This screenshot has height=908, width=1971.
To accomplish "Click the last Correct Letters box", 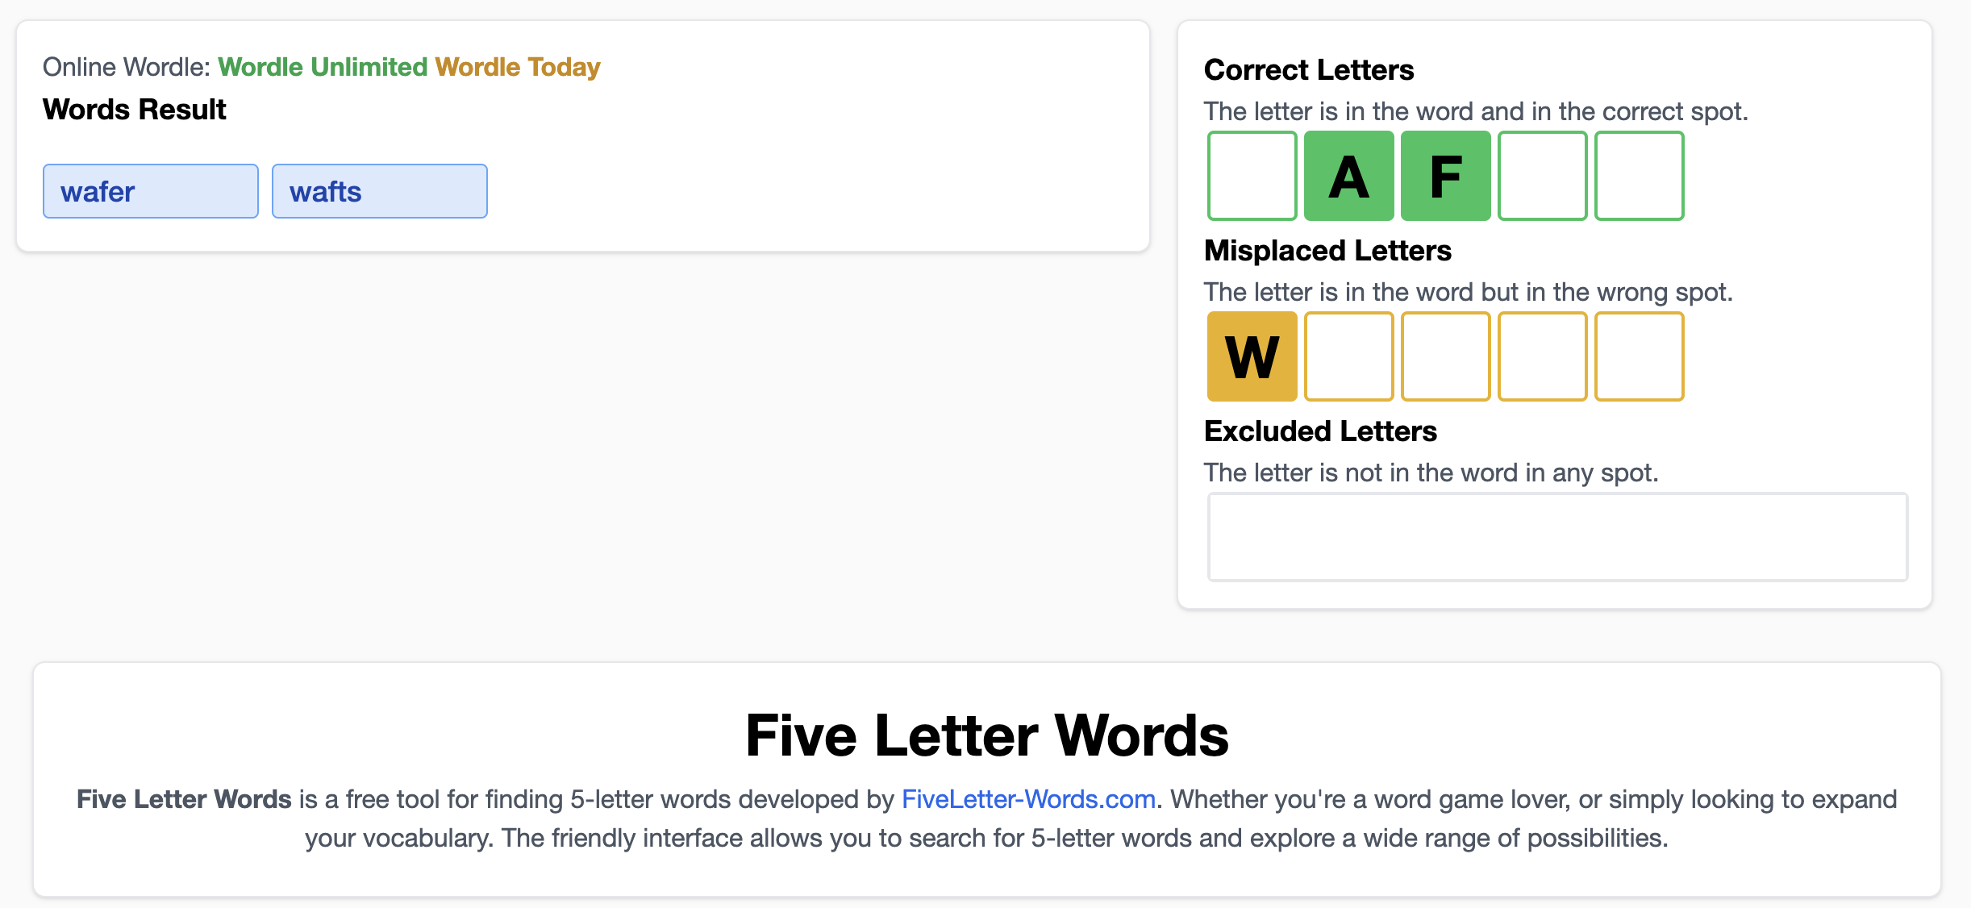I will pyautogui.click(x=1639, y=177).
